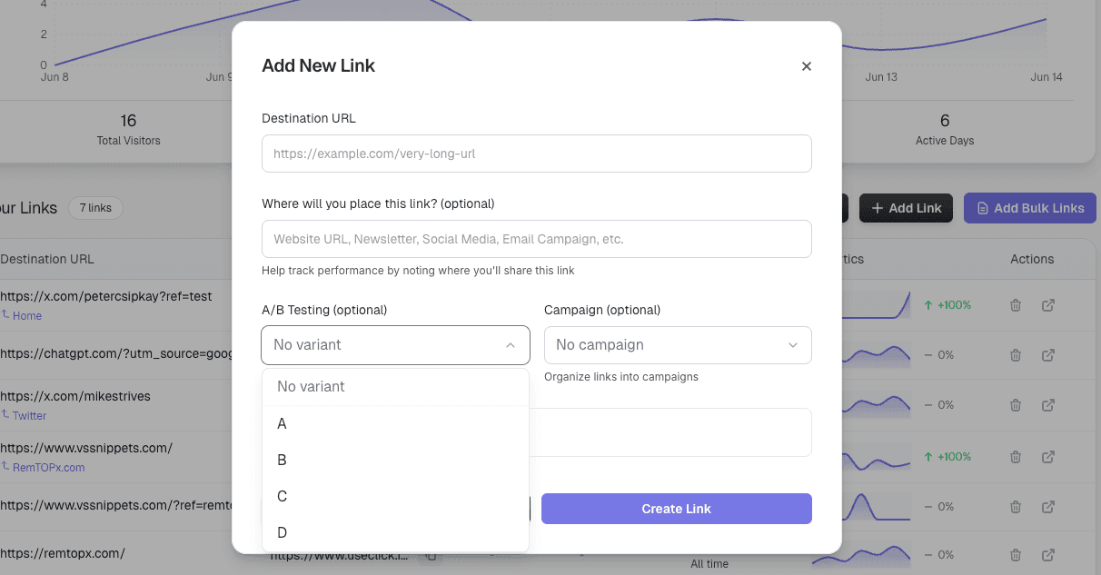1101x575 pixels.
Task: Open external link for x.com/mikestrives row
Action: (x=1047, y=405)
